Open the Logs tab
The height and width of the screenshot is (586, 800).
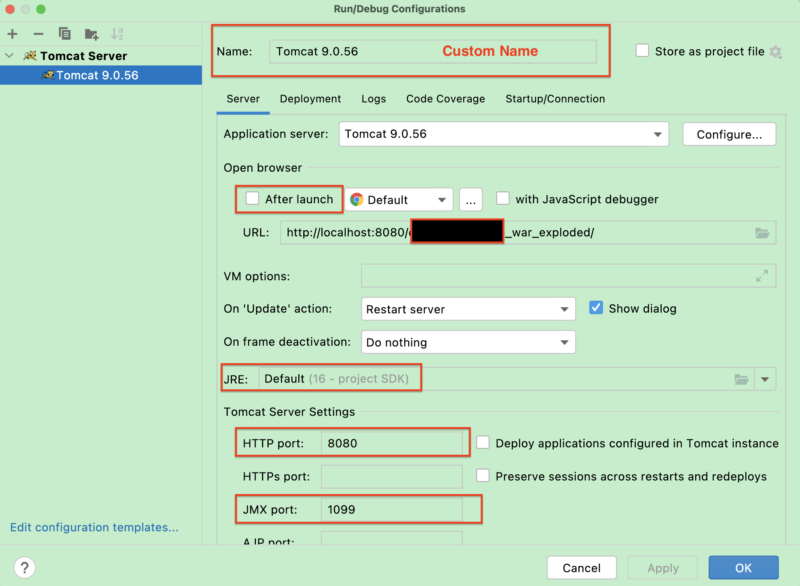(x=373, y=99)
